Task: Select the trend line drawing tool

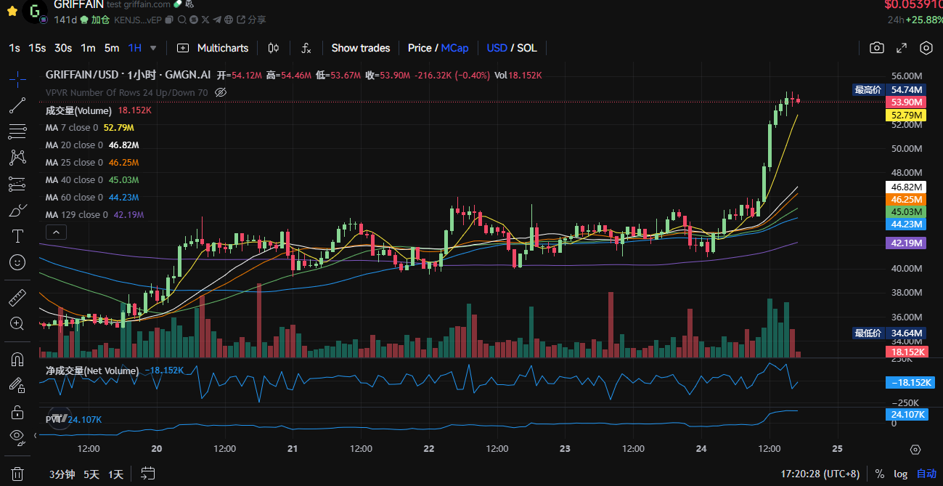Action: (17, 105)
